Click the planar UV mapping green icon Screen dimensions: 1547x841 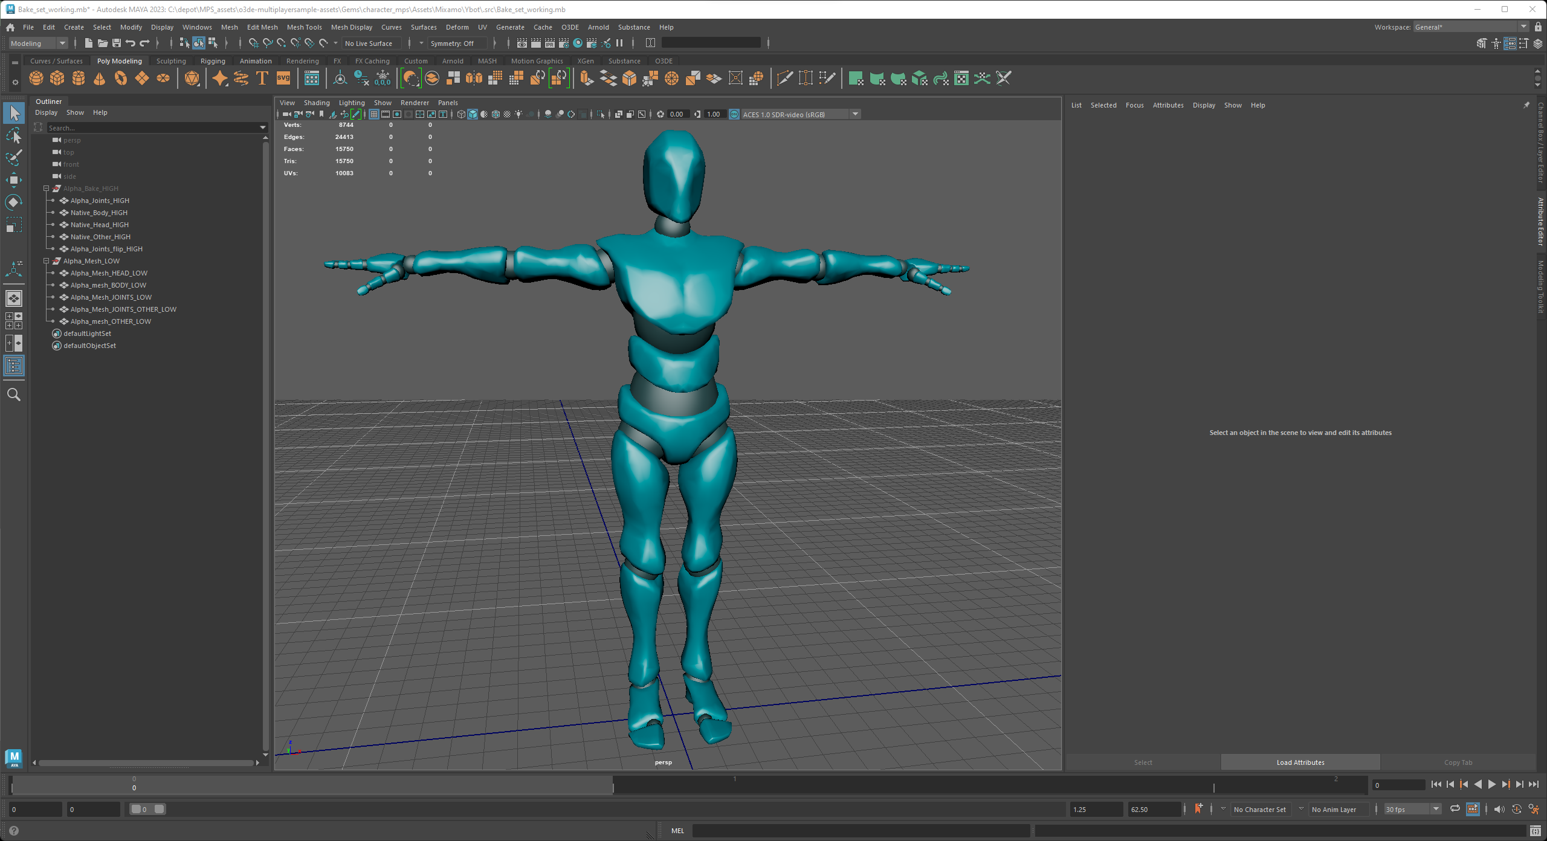tap(856, 79)
